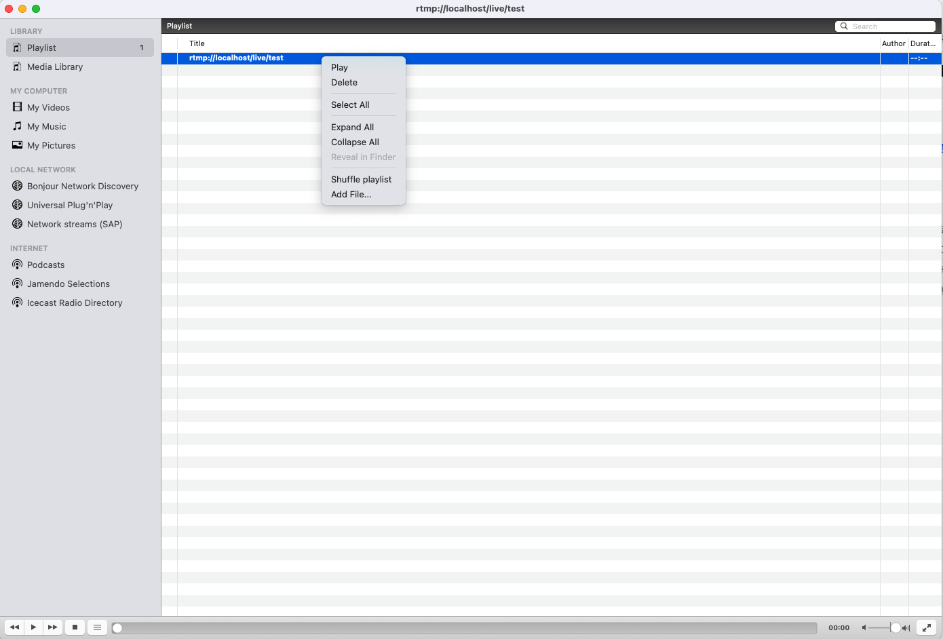
Task: Choose Play from the context menu
Action: click(339, 67)
